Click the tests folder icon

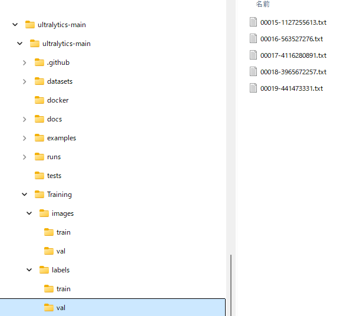pyautogui.click(x=39, y=176)
